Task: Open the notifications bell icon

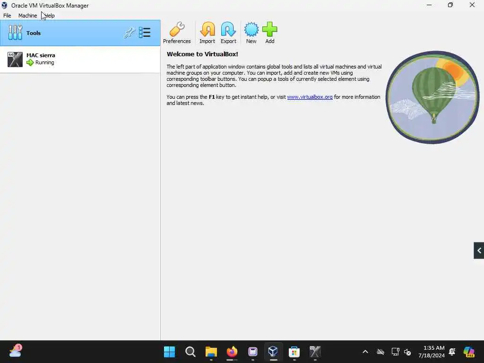Action: point(452,352)
